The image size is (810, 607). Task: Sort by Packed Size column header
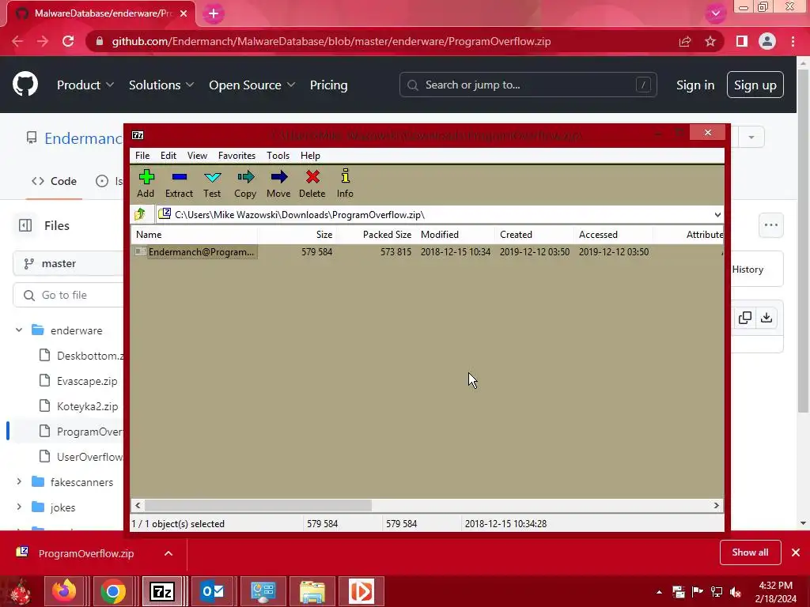point(376,234)
